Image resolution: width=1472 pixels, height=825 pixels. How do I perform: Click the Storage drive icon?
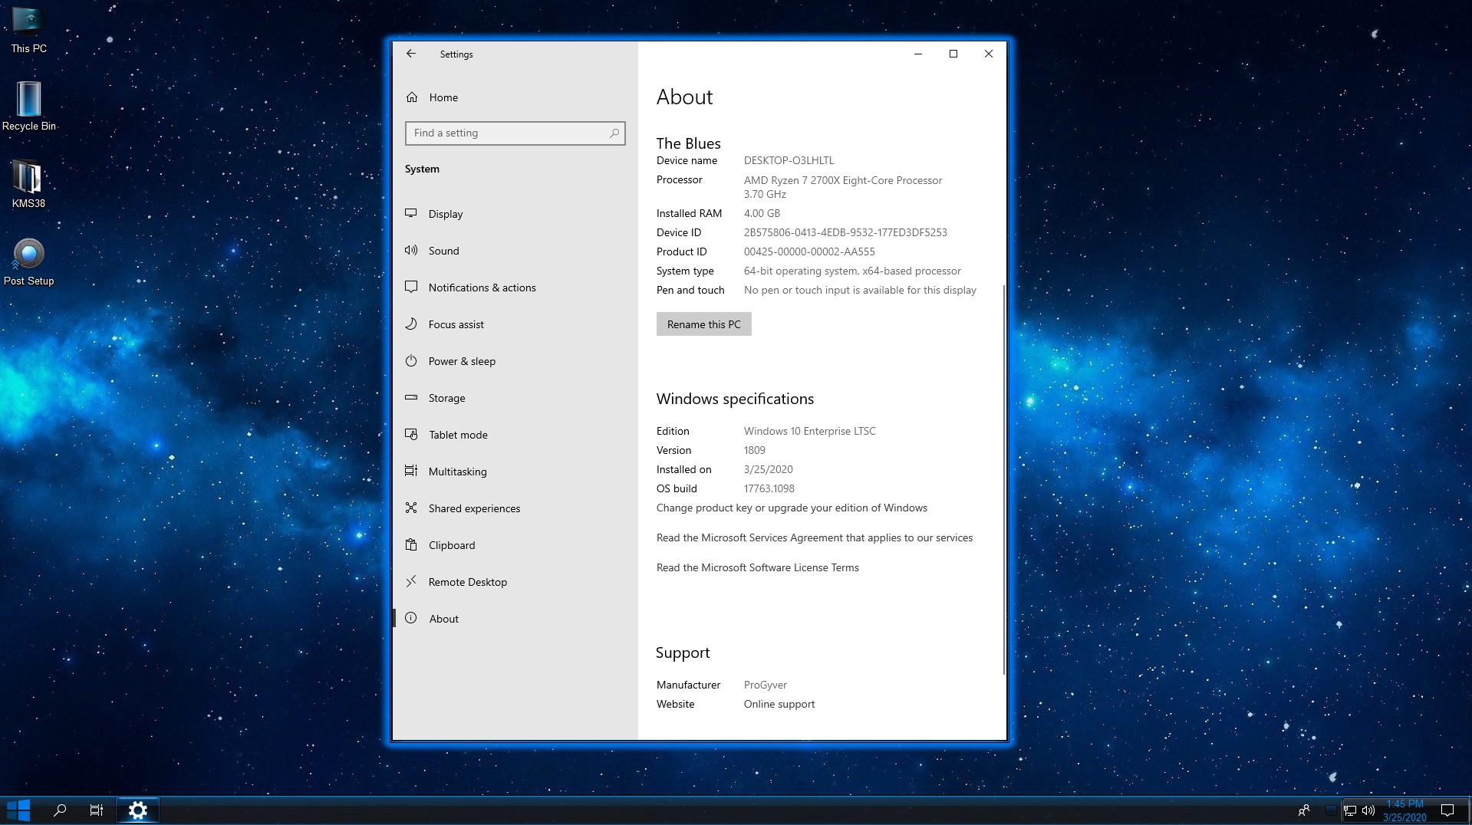point(411,397)
